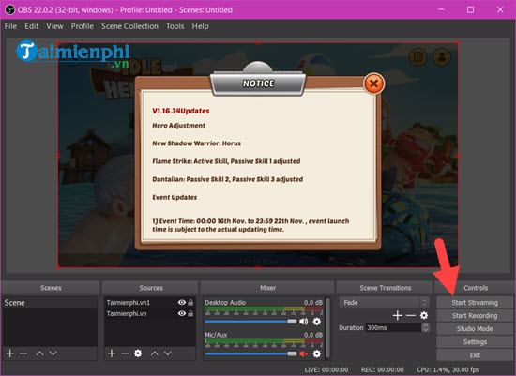Click Start Recording button
The height and width of the screenshot is (376, 516).
pos(475,316)
